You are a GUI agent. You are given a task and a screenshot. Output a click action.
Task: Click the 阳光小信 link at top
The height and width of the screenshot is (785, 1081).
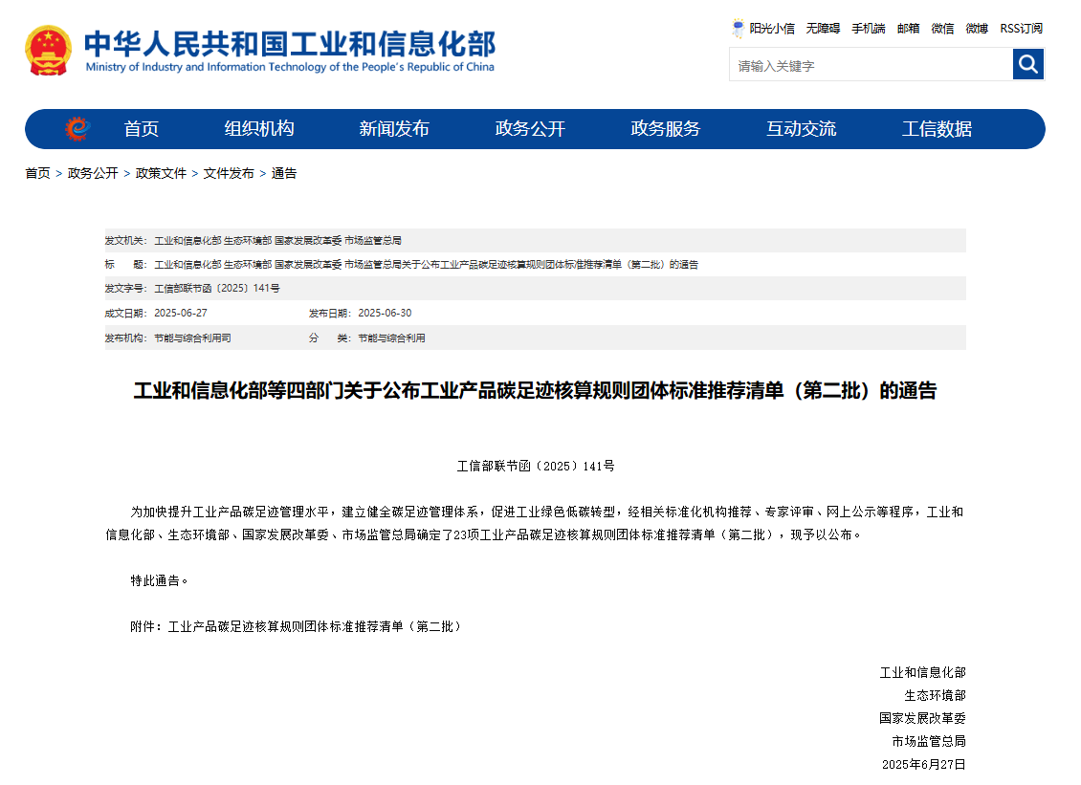(x=772, y=29)
